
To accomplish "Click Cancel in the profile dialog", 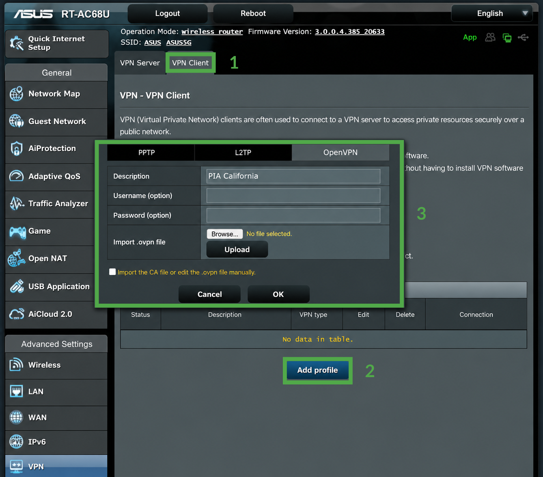I will [209, 294].
